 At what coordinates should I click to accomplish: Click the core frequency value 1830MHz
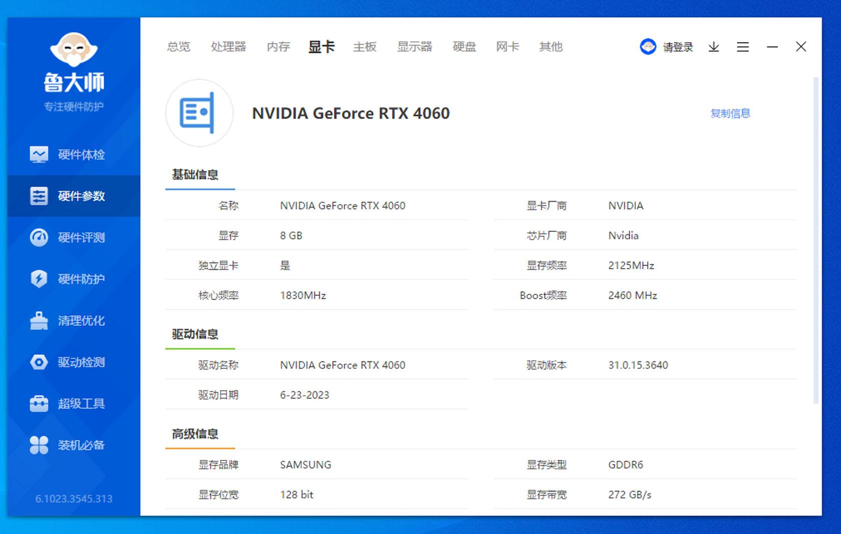[303, 295]
